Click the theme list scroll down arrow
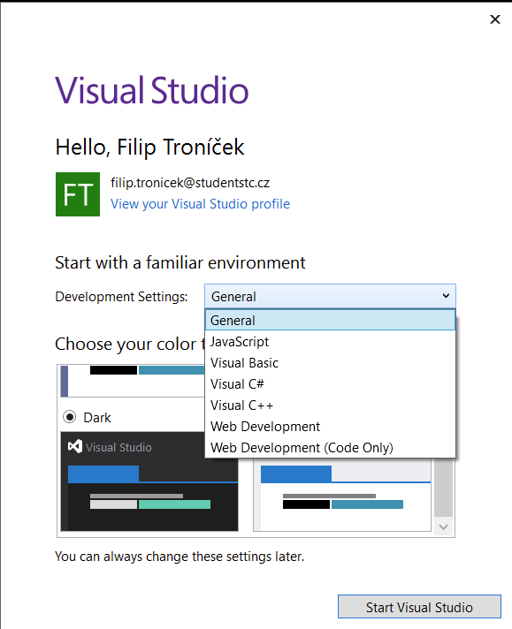This screenshot has height=629, width=512. (443, 527)
